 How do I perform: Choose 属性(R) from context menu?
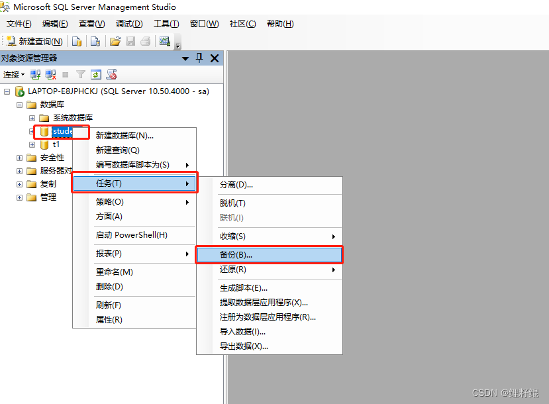pyautogui.click(x=134, y=320)
